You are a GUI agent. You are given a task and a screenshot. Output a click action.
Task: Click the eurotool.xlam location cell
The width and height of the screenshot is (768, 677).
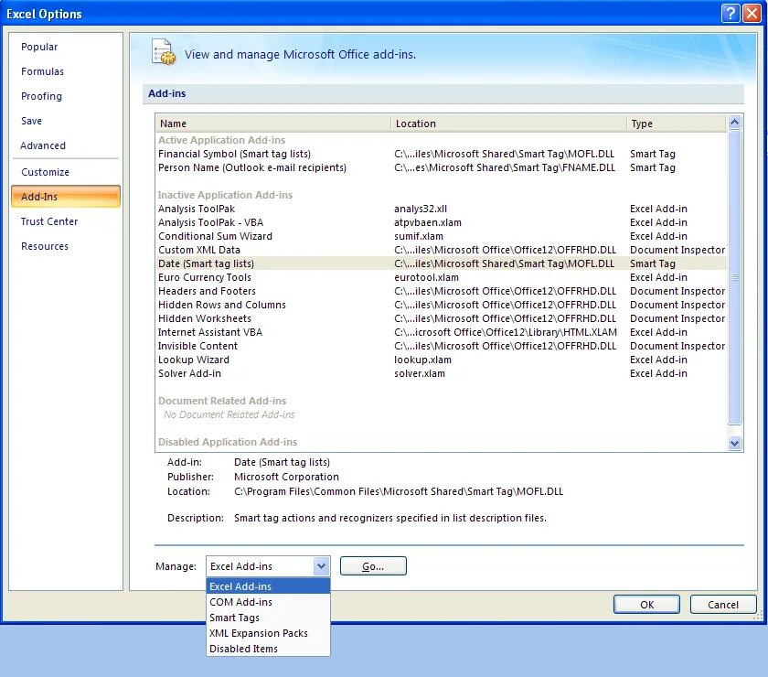pos(426,277)
